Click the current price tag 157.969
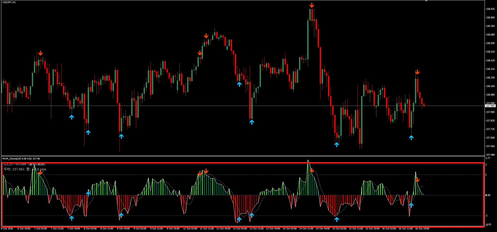This screenshot has height=232, width=497. click(491, 106)
